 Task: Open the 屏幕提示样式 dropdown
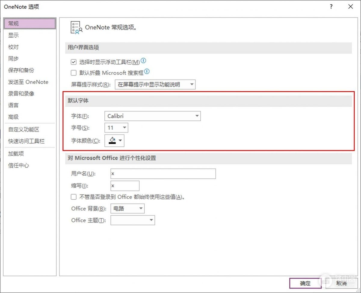pyautogui.click(x=155, y=85)
